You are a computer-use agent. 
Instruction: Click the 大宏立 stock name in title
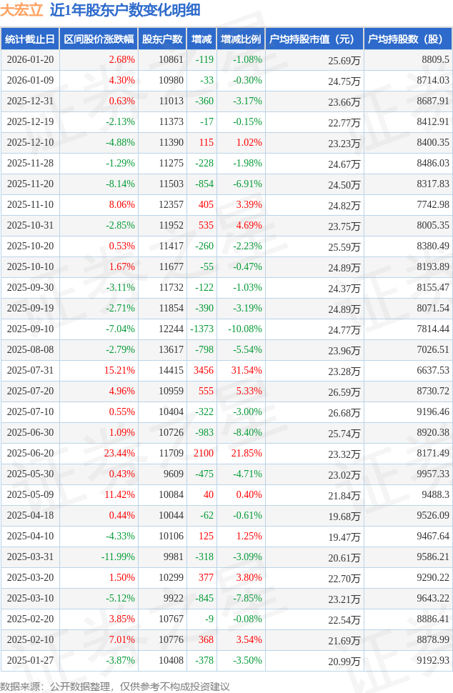point(22,10)
